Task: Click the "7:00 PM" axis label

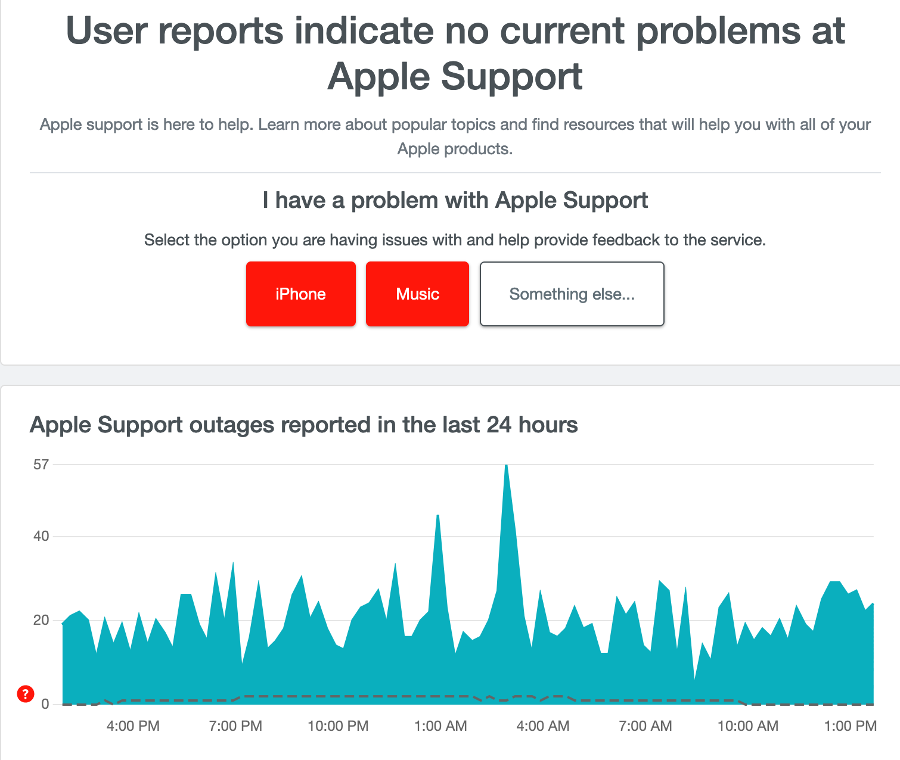Action: 235,726
